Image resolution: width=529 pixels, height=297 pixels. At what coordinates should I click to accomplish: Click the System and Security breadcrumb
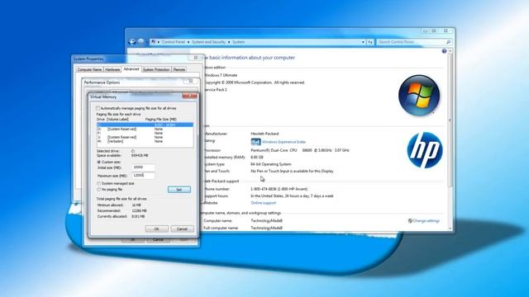[x=208, y=42]
